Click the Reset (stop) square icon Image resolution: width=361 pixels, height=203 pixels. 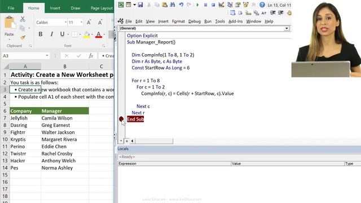tap(213, 5)
